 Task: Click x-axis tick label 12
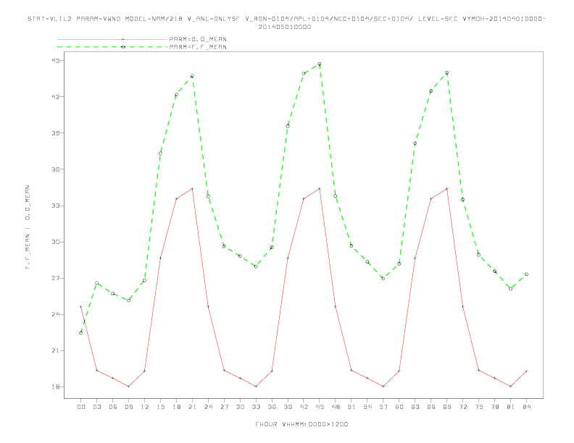tap(145, 407)
